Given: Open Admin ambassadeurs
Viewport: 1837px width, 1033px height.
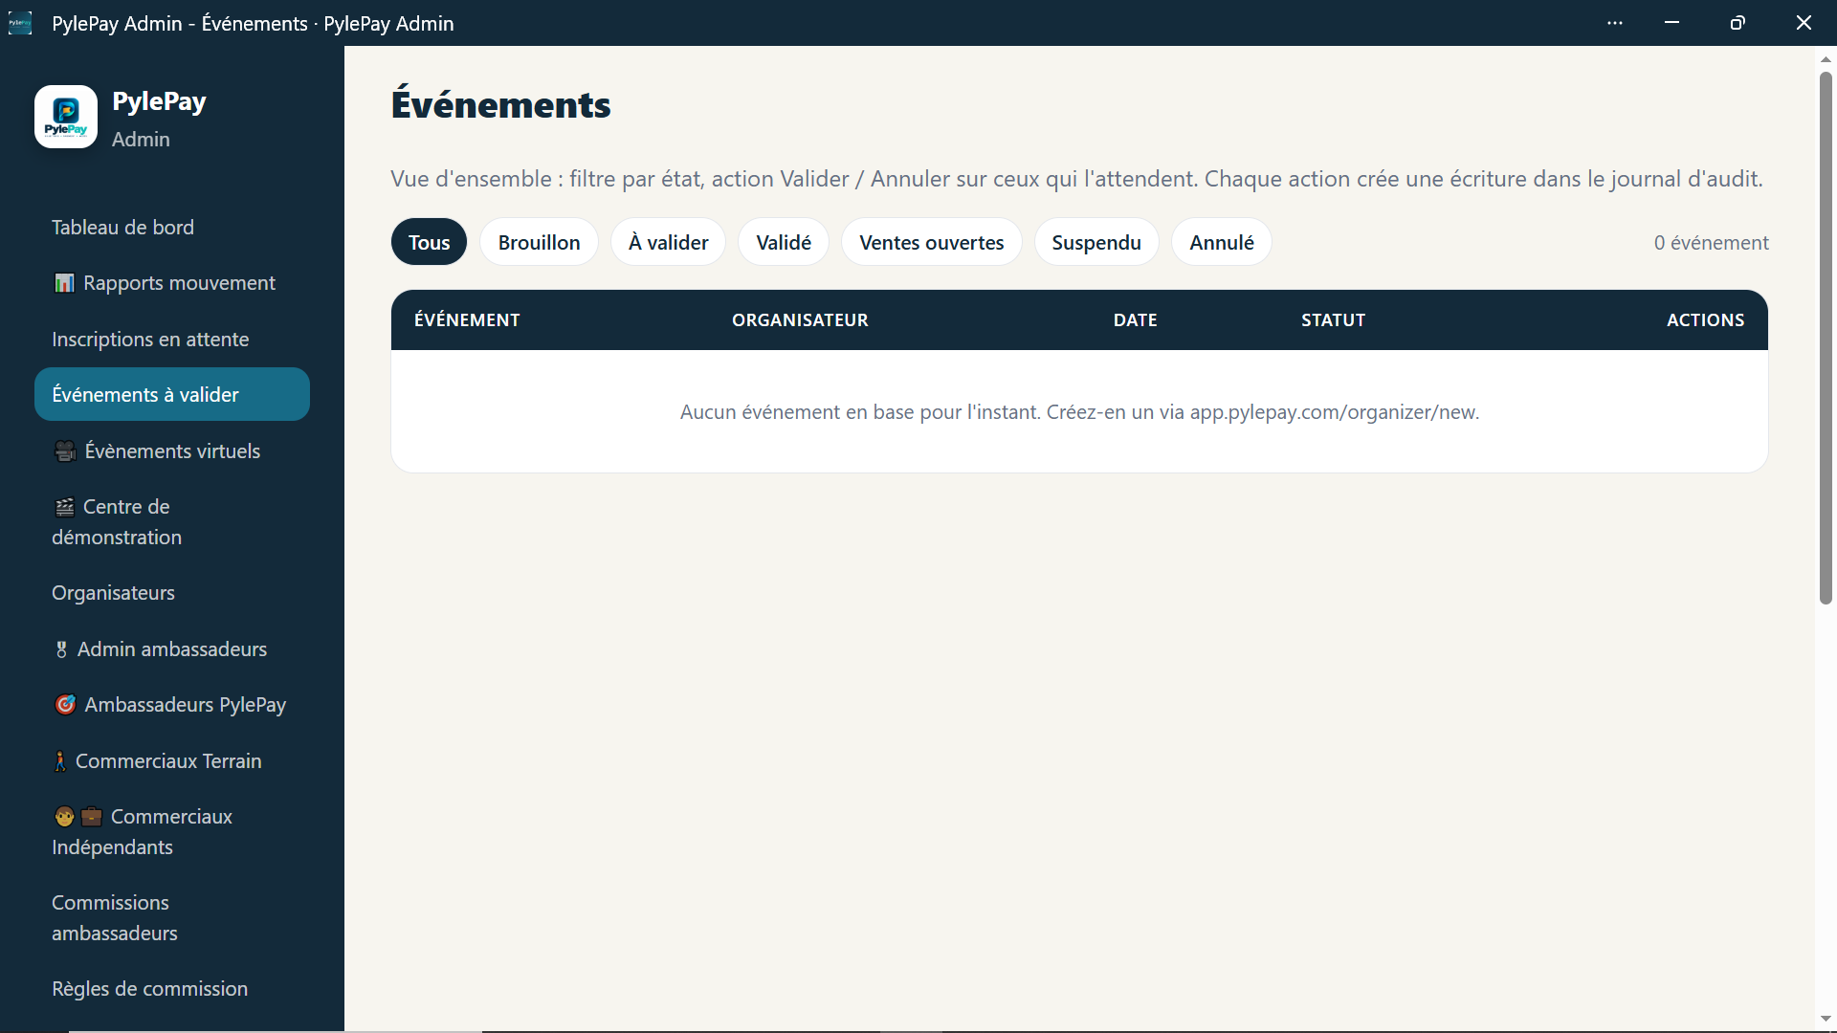Looking at the screenshot, I should point(172,649).
